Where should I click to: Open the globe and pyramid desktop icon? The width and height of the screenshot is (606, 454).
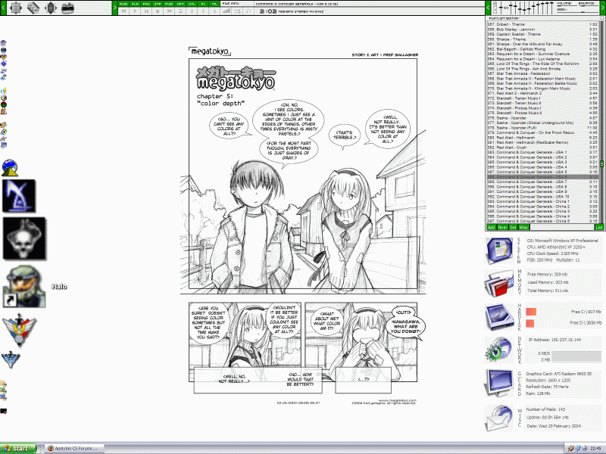tap(10, 168)
